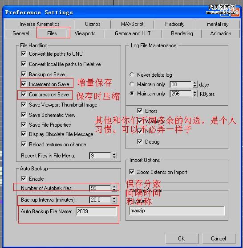
Task: Adjust the KBytes spinner arrows
Action: 195,94
